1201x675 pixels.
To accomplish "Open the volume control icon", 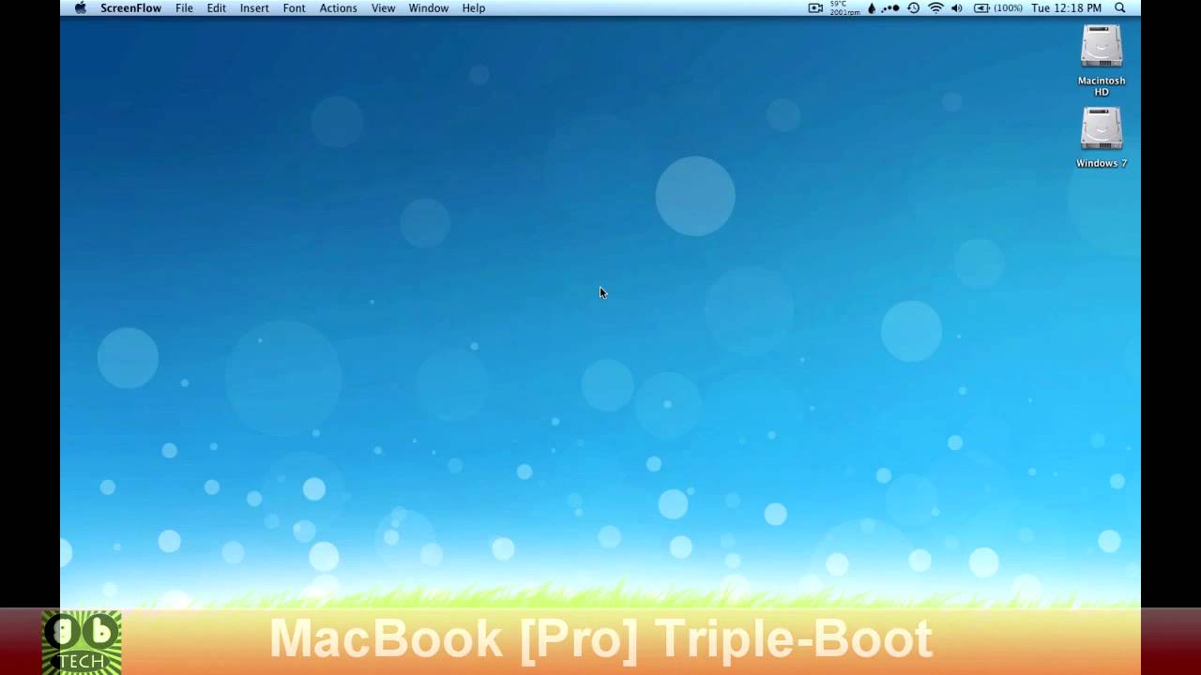I will 957,8.
